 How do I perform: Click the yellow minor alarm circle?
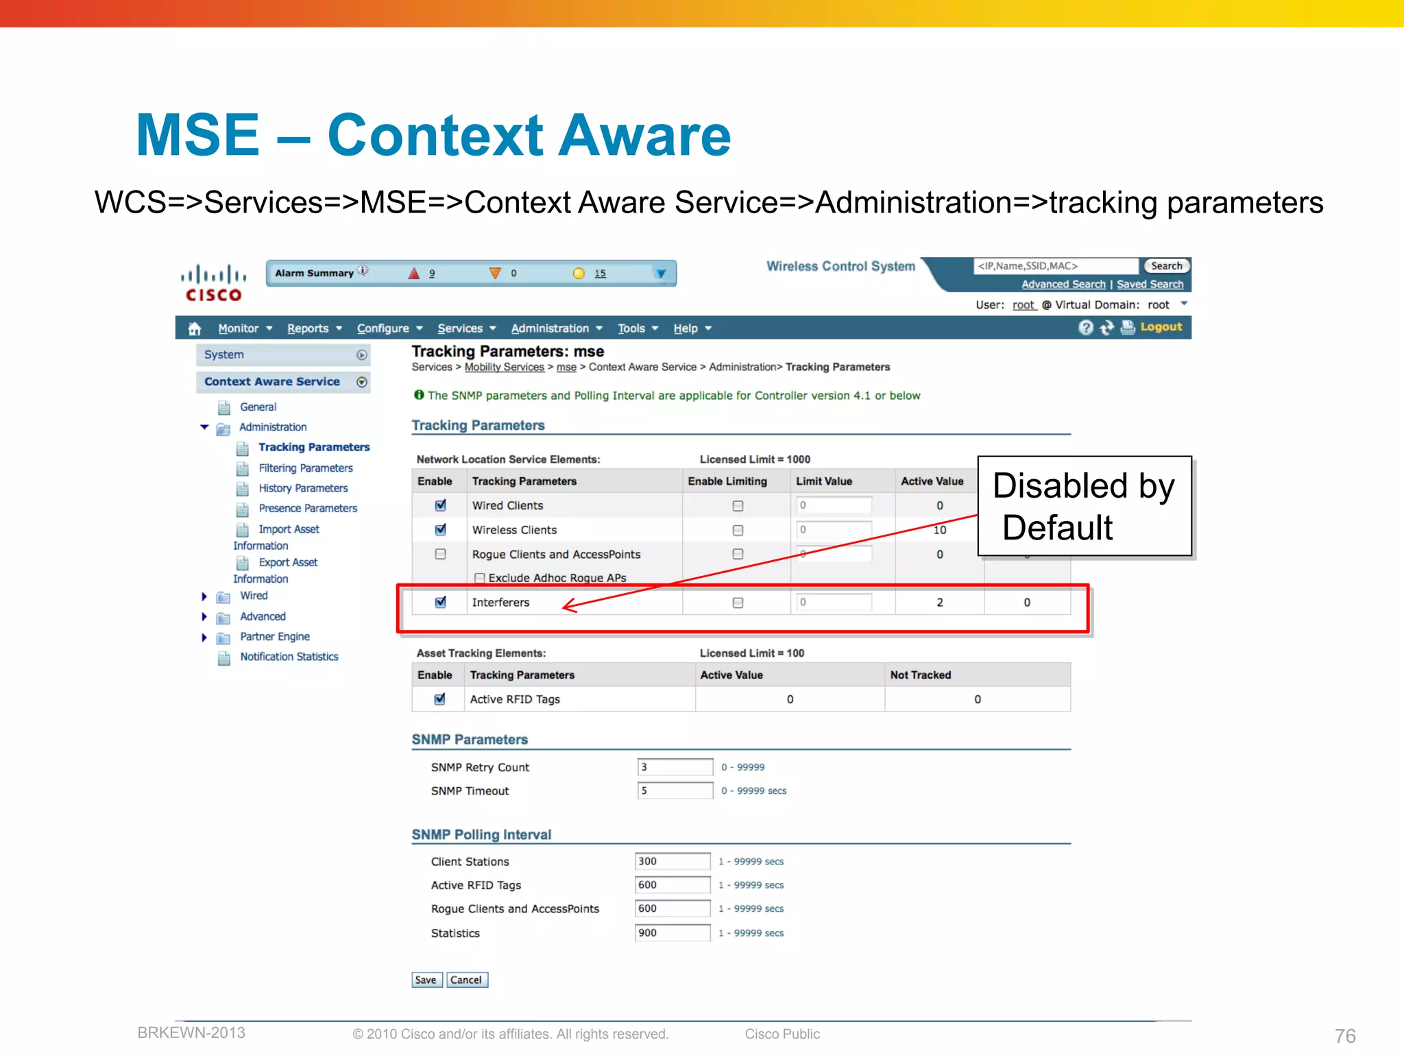click(579, 273)
